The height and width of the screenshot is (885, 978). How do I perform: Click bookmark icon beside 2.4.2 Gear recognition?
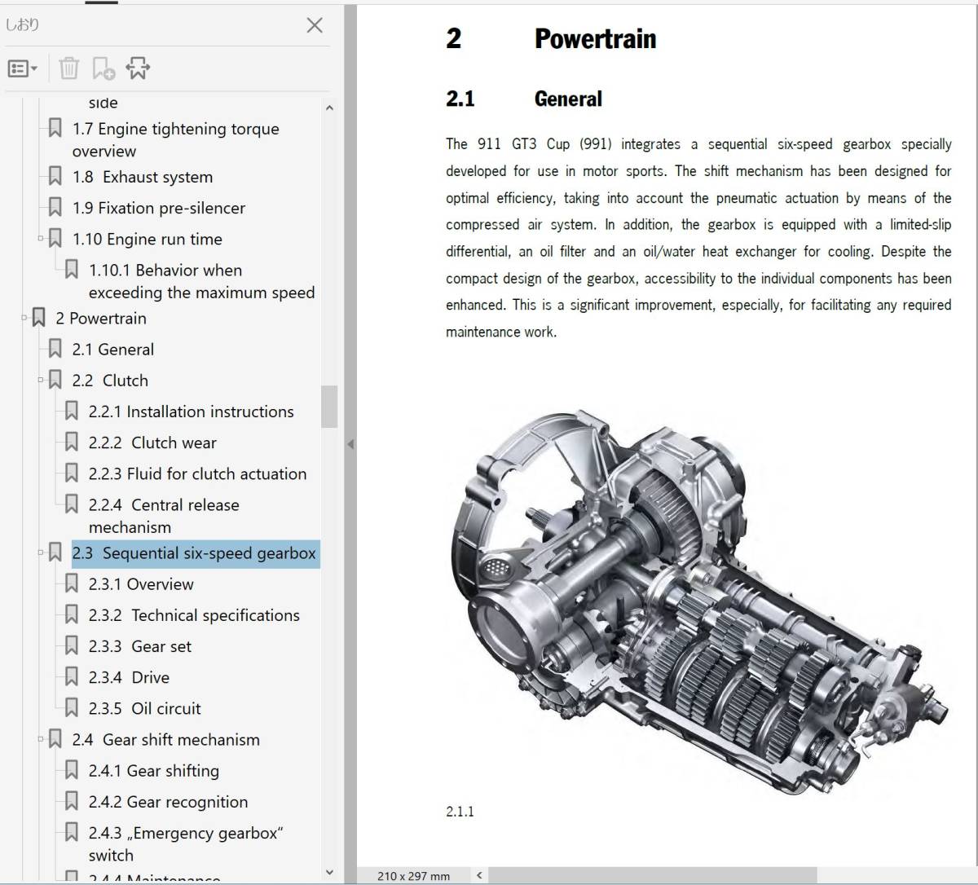pos(71,802)
